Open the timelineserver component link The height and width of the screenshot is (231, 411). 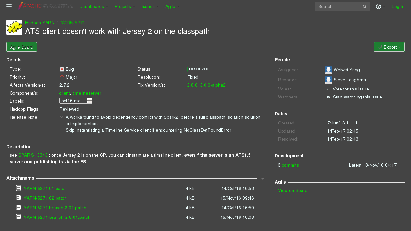click(x=87, y=93)
